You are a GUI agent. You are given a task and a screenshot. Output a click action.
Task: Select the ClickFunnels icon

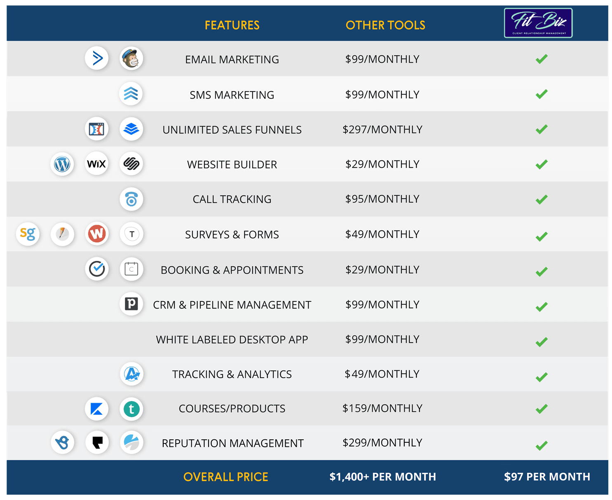pos(97,129)
